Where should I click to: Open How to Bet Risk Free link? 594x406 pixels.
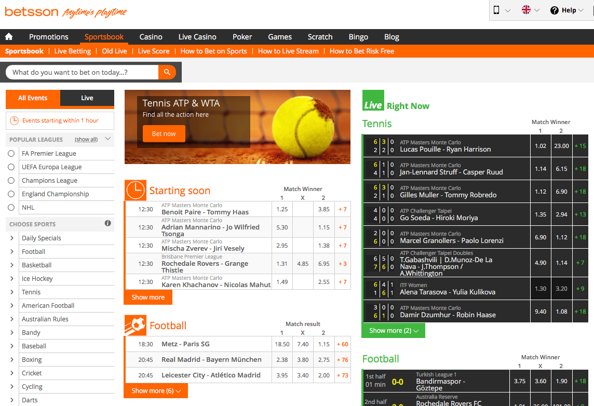[362, 51]
